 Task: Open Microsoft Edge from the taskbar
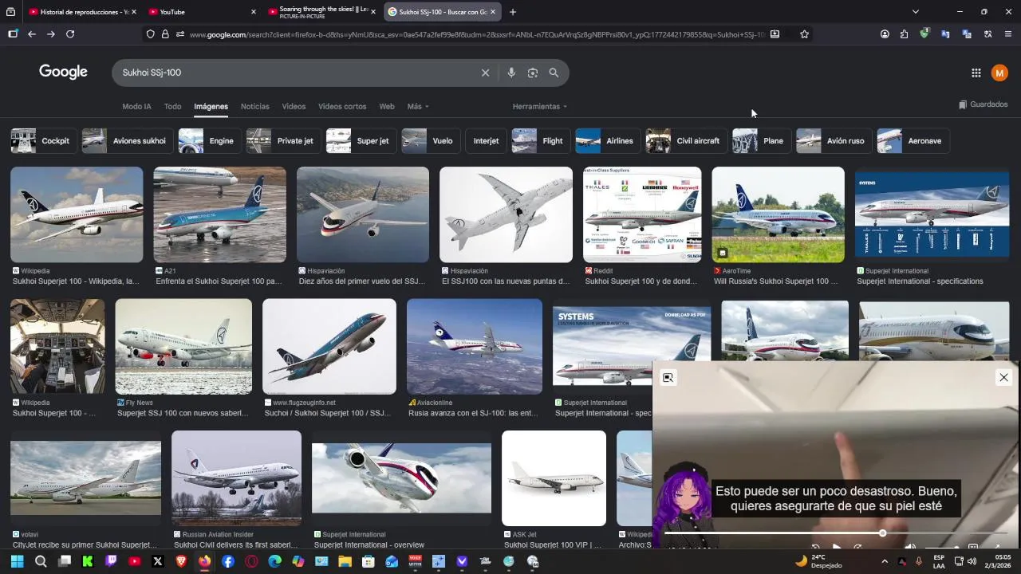click(x=275, y=561)
